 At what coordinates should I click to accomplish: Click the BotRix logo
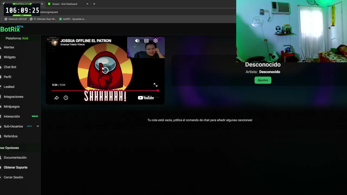pyautogui.click(x=12, y=29)
